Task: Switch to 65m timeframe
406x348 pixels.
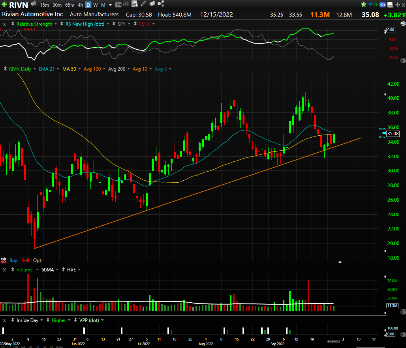Action: pos(70,5)
